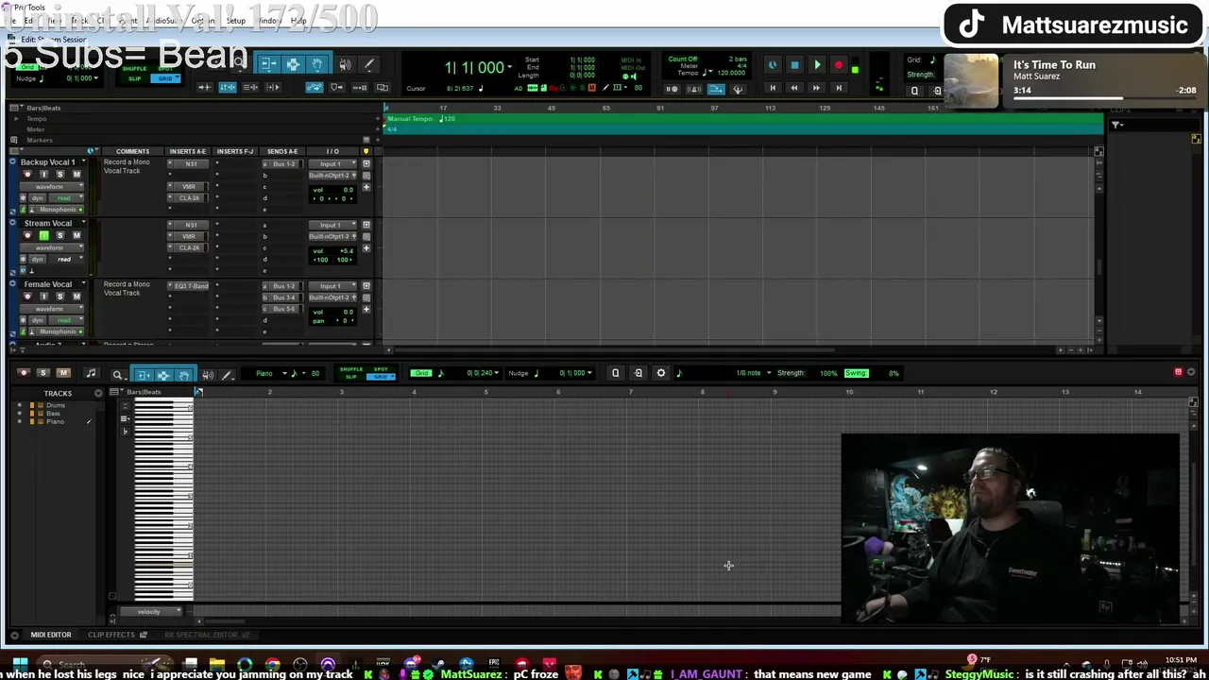Click the I / O column header

pyautogui.click(x=332, y=151)
